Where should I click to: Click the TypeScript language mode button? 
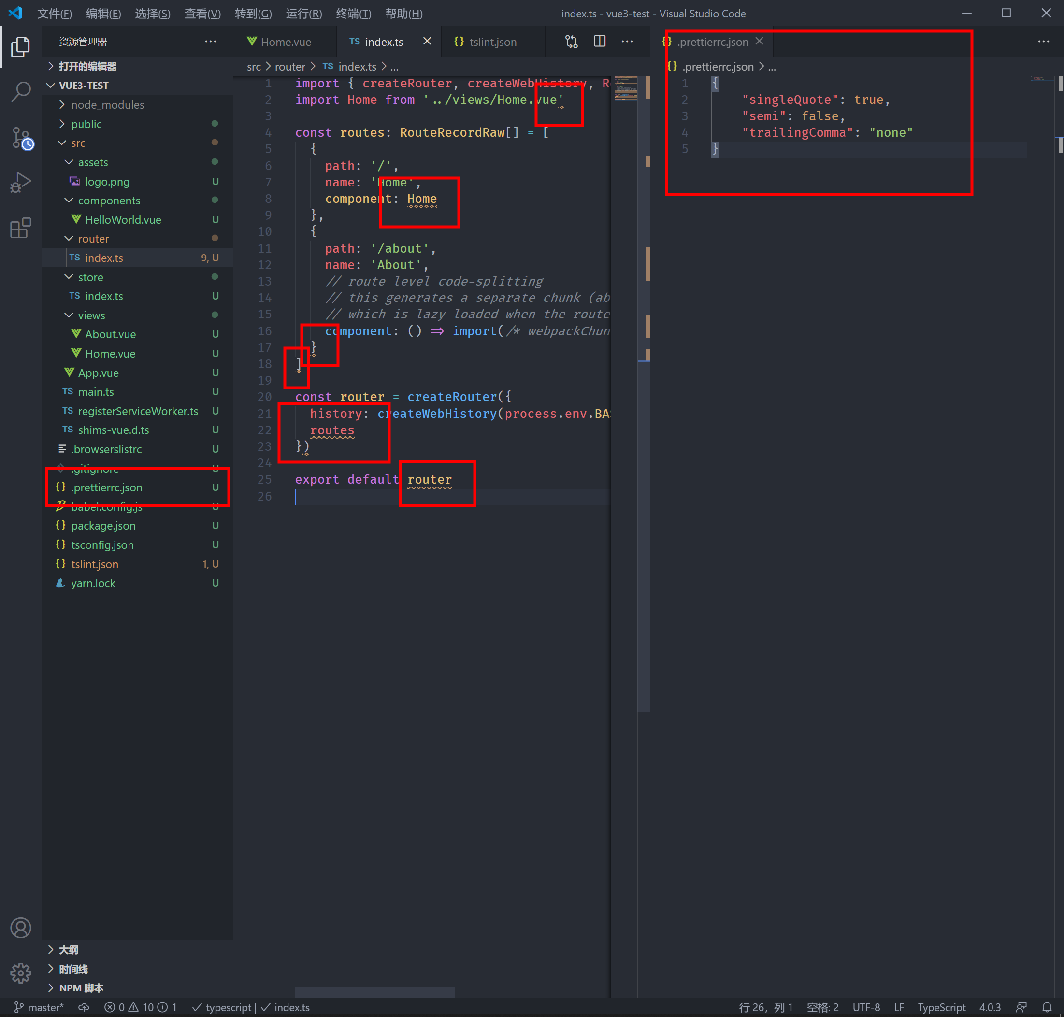(941, 1007)
